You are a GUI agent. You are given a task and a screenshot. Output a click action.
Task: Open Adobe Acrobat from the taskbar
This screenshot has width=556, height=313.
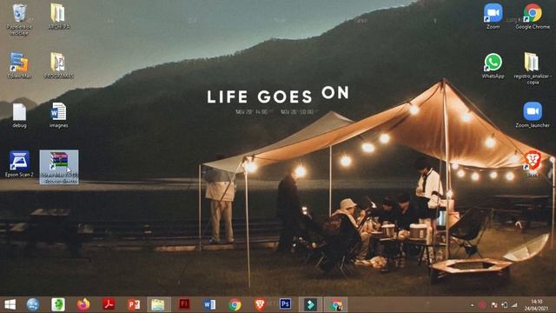(109, 304)
